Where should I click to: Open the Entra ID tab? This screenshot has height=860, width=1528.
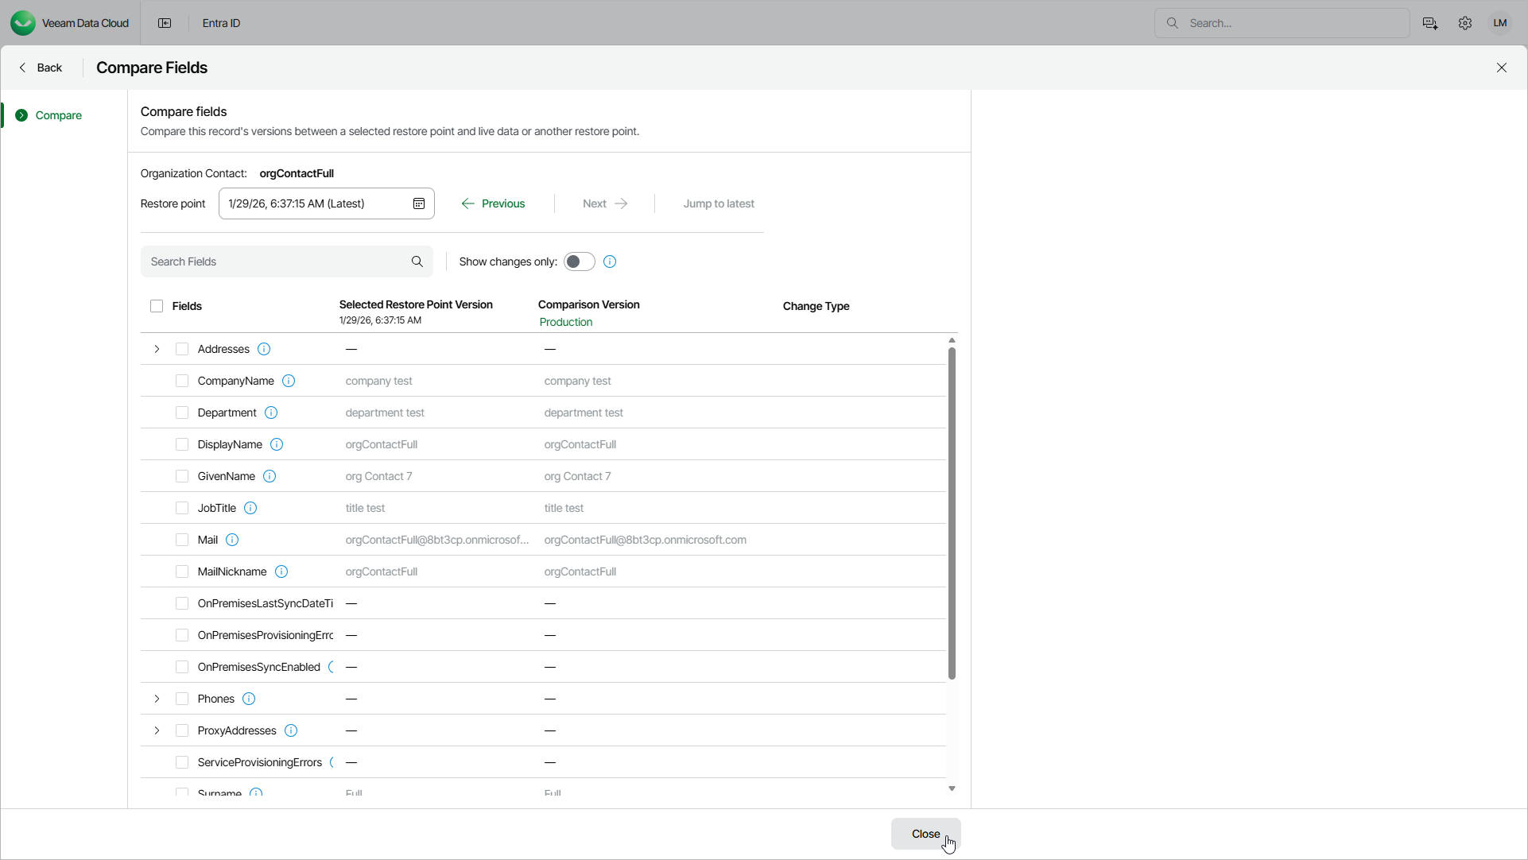221,23
